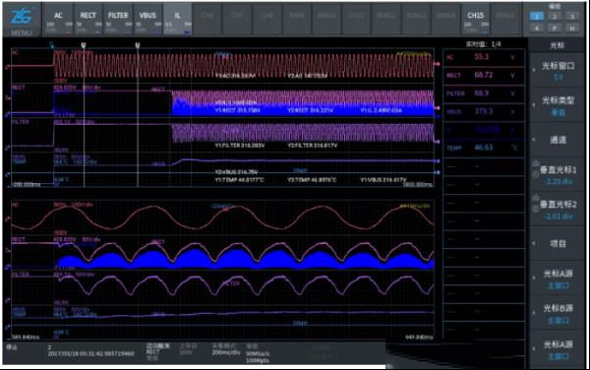Expand the 通道 option in the cursor panel
590x370 pixels.
(558, 140)
